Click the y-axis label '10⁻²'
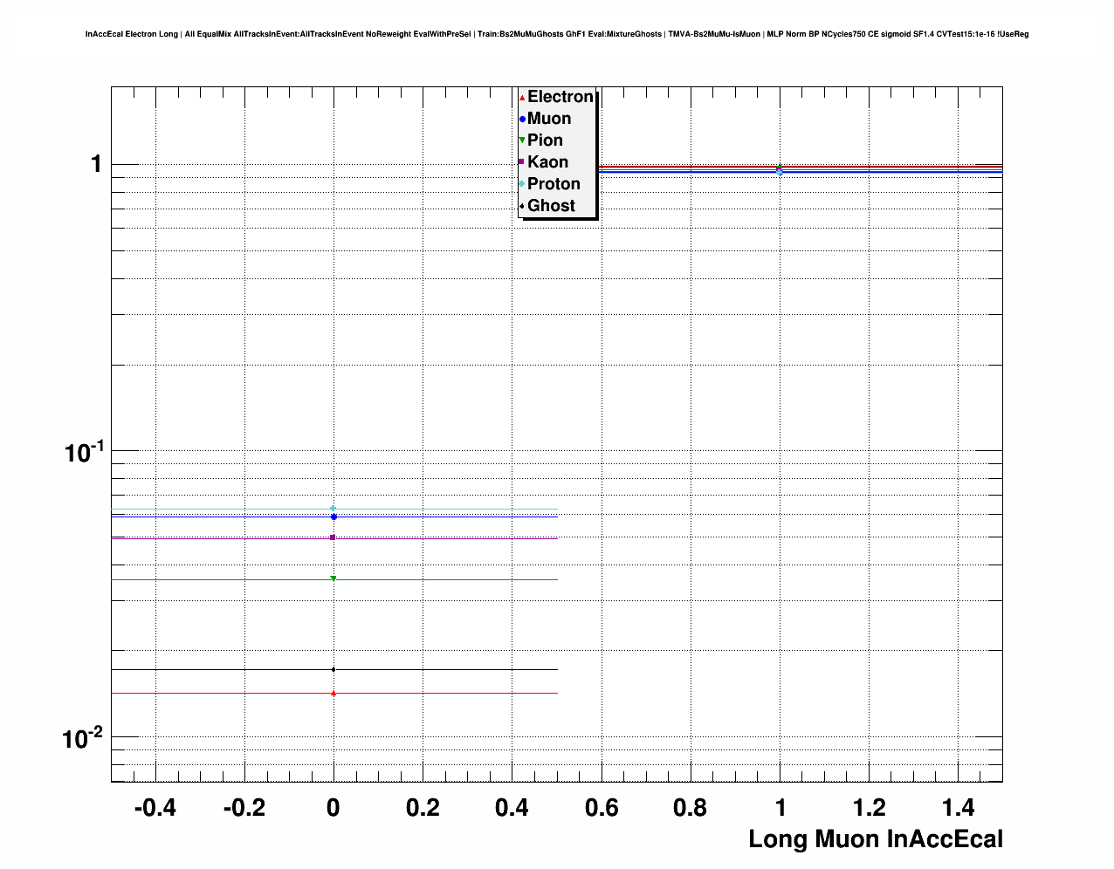 coord(83,738)
